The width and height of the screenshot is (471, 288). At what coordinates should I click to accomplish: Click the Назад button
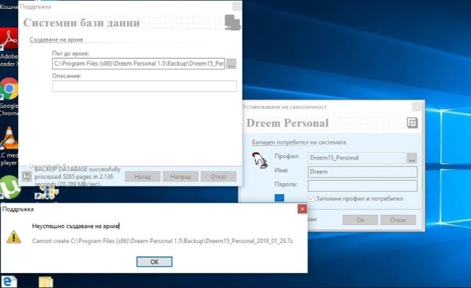click(x=143, y=176)
